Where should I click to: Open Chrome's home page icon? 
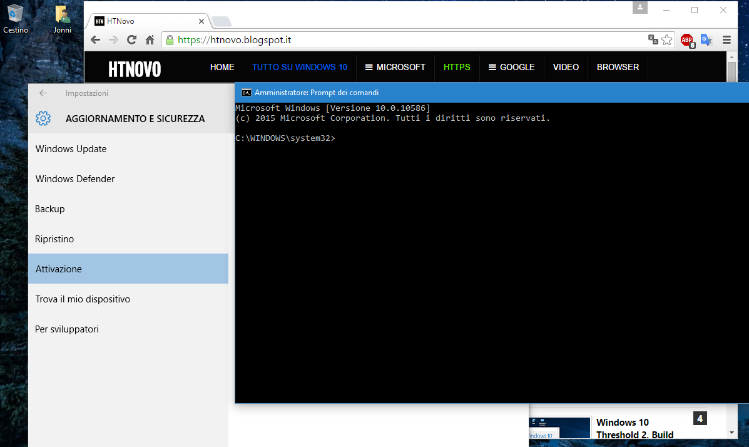pos(150,39)
